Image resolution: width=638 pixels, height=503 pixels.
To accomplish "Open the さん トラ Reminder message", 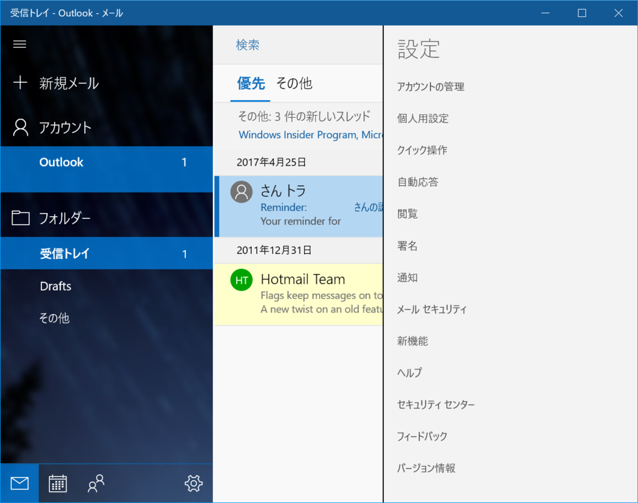I will point(298,206).
